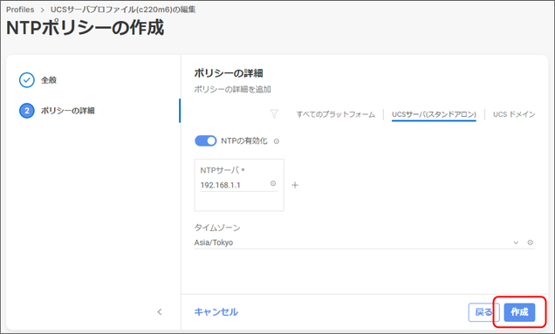Select すべてのプラットフォーム tab

coord(336,114)
